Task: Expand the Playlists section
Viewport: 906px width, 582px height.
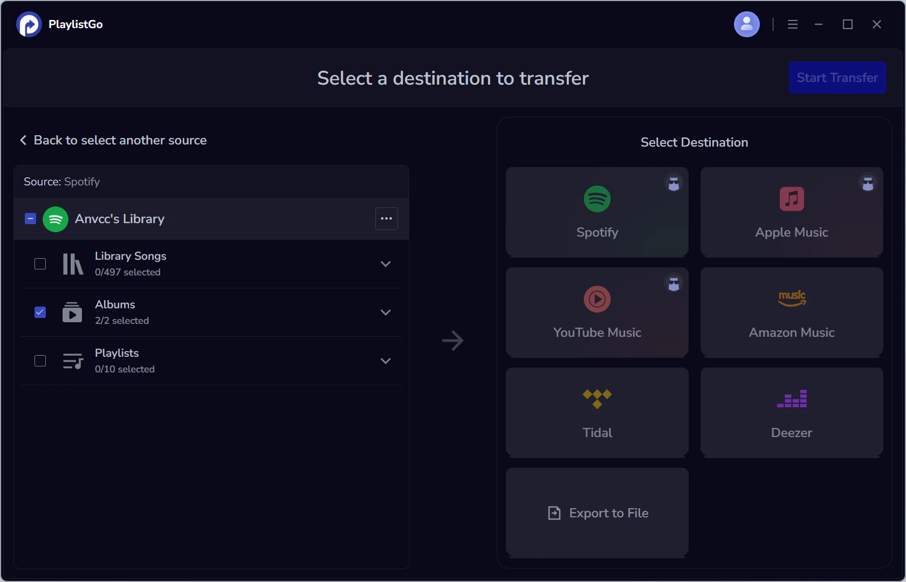Action: point(385,361)
